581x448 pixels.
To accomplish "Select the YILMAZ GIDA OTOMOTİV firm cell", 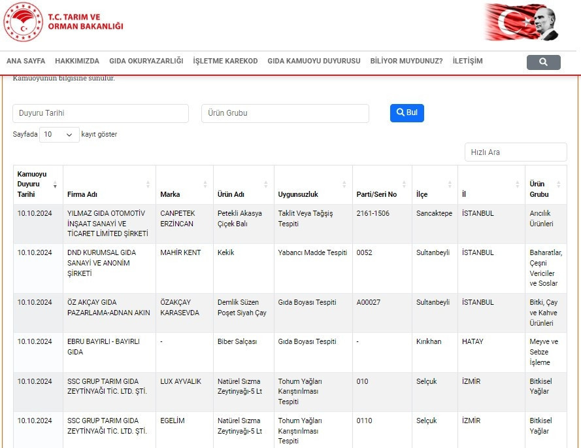I will pyautogui.click(x=109, y=224).
